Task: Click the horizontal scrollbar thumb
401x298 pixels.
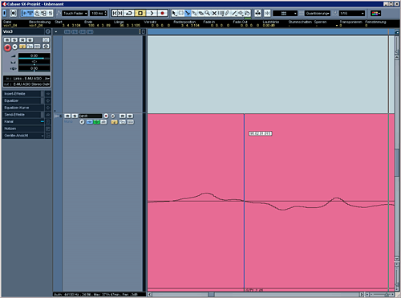Action: (x=211, y=295)
